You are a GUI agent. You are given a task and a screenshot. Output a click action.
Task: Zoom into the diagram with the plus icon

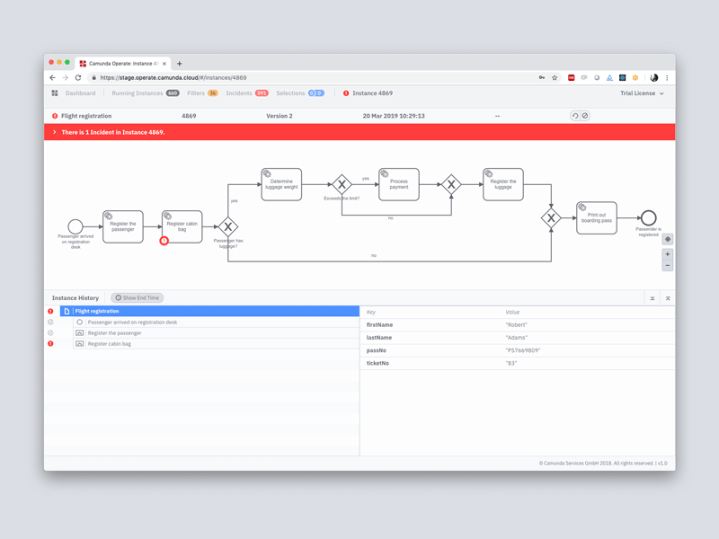coord(666,254)
